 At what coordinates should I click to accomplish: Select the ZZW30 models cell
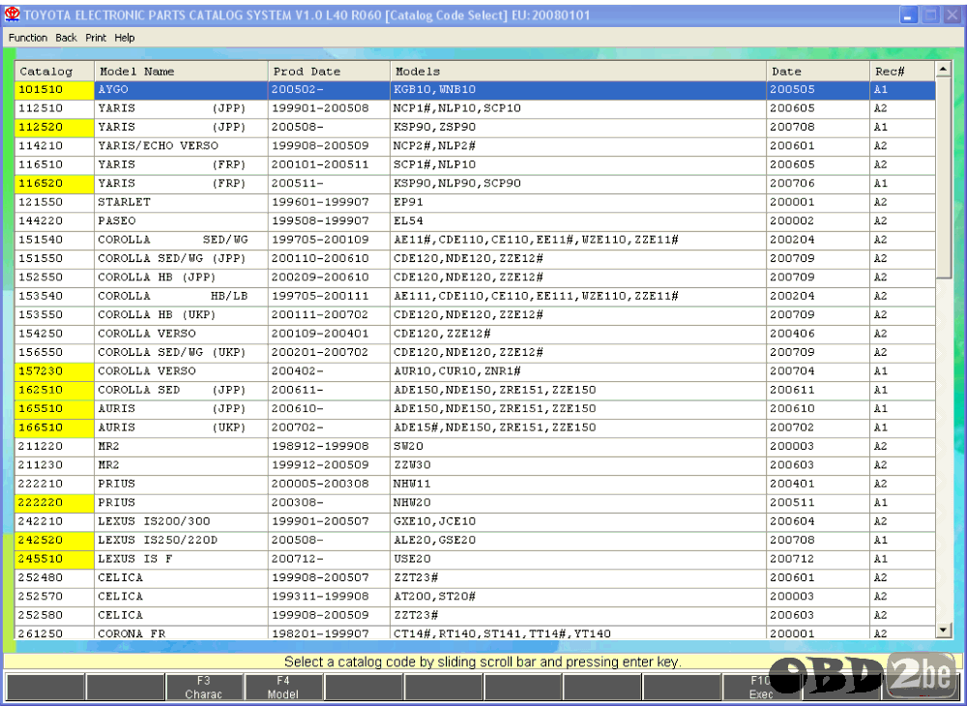point(578,465)
